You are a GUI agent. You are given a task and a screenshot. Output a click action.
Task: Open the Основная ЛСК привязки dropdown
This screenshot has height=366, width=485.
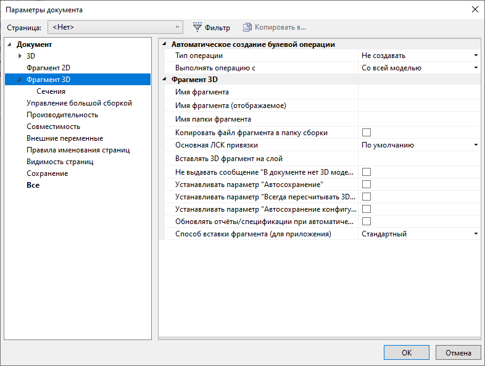tap(476, 145)
